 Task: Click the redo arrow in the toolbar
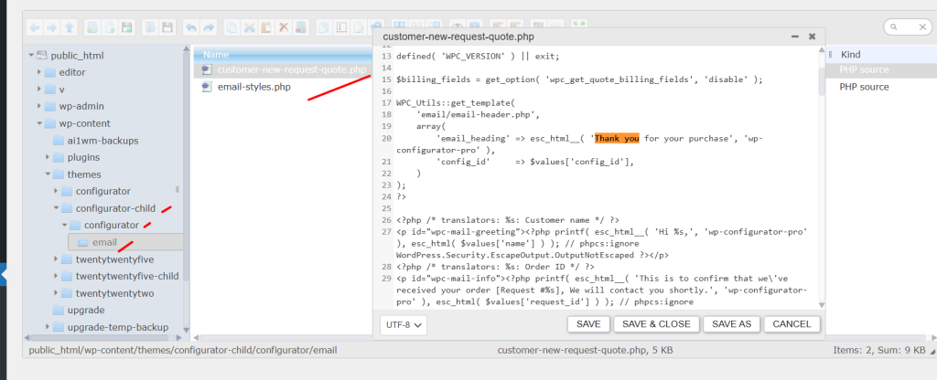(209, 26)
